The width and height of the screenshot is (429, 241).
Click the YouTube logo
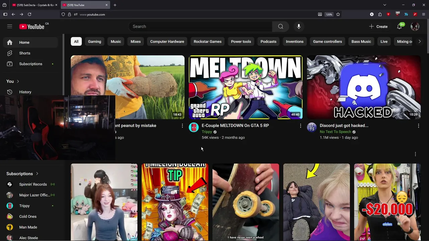(32, 27)
